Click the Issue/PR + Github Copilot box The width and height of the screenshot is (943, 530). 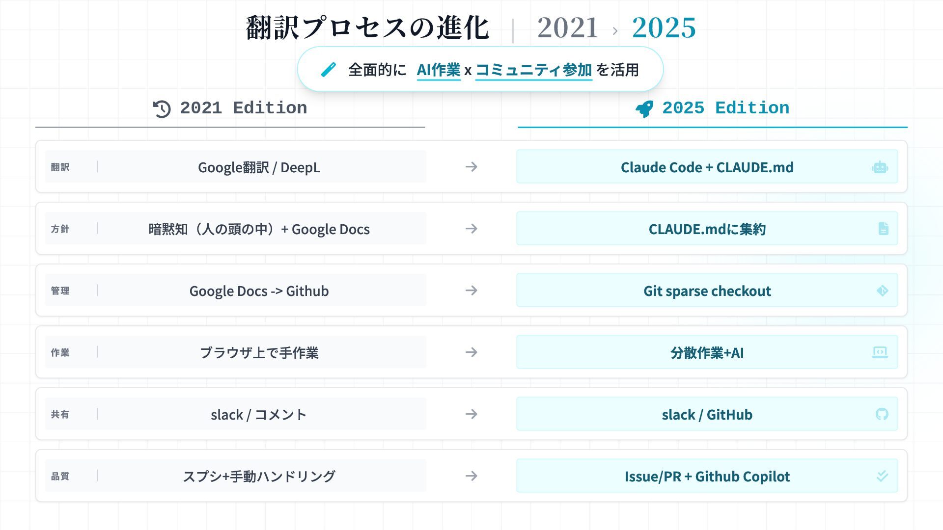point(707,476)
